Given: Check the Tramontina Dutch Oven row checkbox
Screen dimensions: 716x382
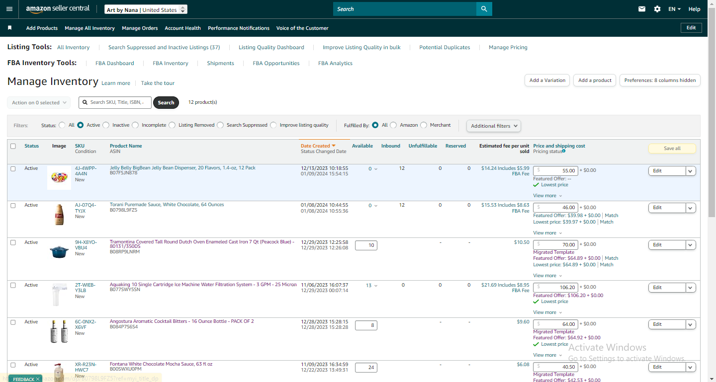Looking at the screenshot, I should 13,242.
